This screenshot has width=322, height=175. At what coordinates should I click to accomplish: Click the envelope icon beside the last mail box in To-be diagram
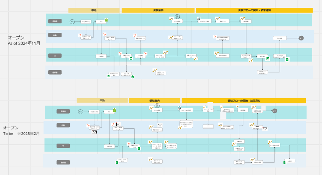point(265,129)
